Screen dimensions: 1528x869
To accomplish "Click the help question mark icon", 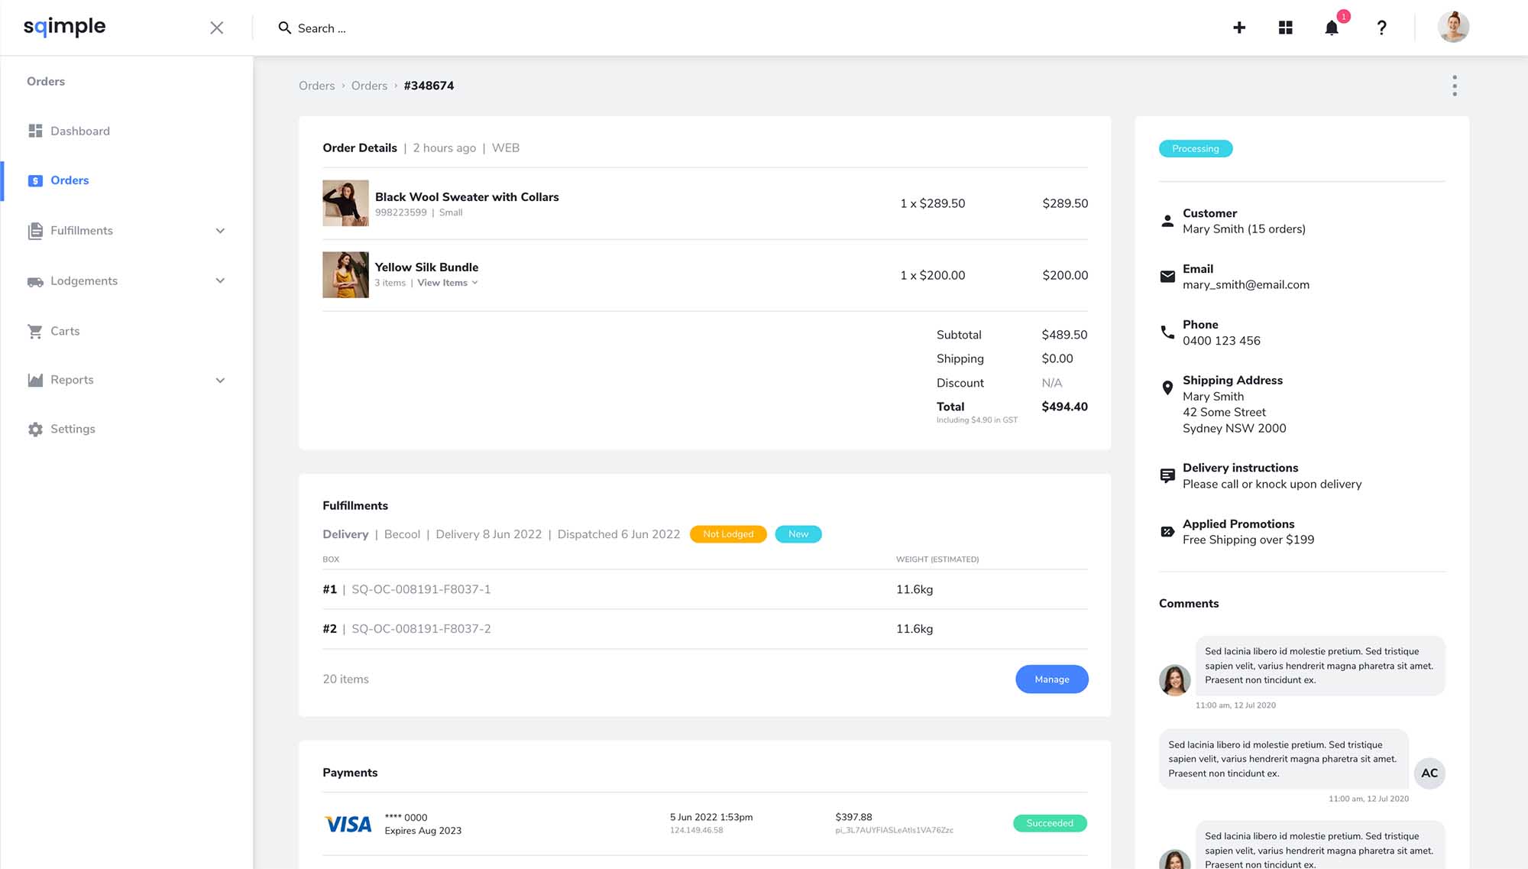I will (1381, 28).
